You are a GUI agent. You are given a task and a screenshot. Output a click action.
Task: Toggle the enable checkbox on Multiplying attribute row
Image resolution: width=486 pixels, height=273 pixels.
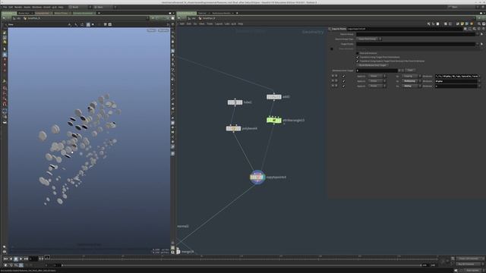tap(343, 81)
